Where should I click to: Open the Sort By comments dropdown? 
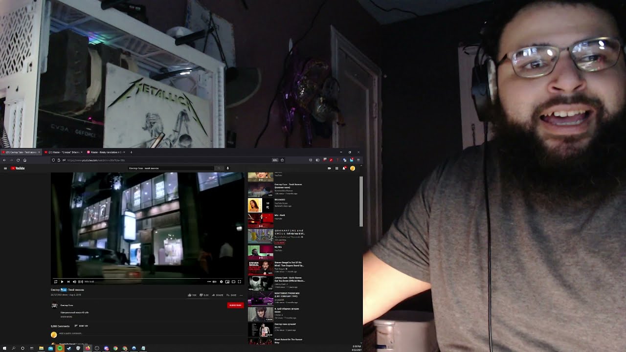point(82,326)
